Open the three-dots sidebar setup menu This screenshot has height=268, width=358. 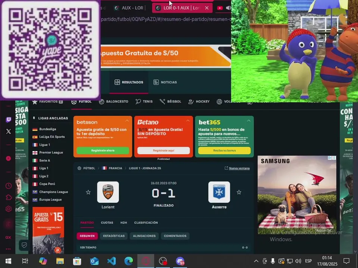coord(8,249)
